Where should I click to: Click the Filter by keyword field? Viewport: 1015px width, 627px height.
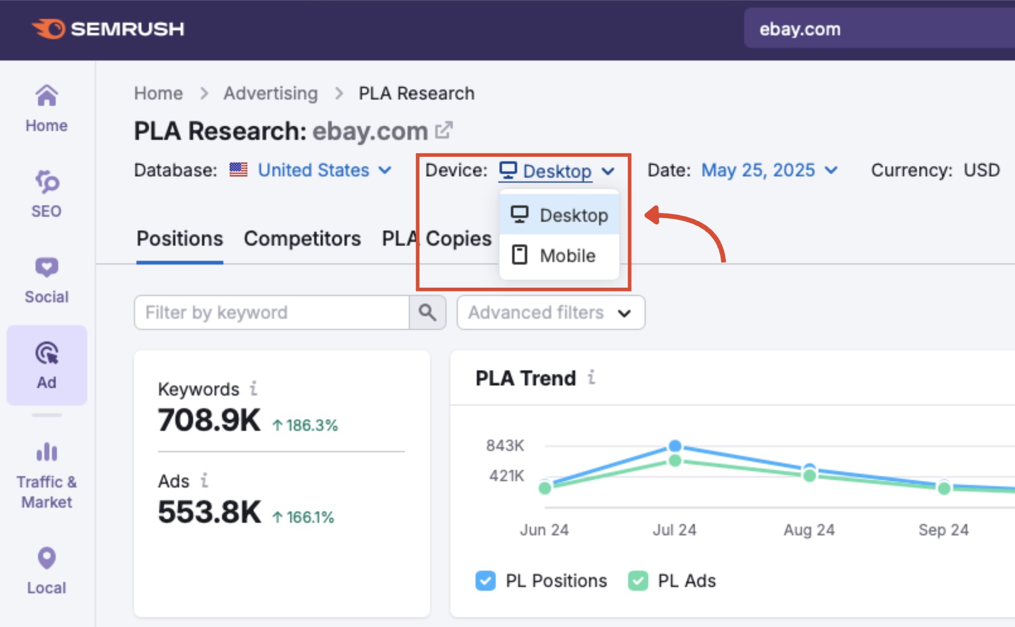[271, 312]
